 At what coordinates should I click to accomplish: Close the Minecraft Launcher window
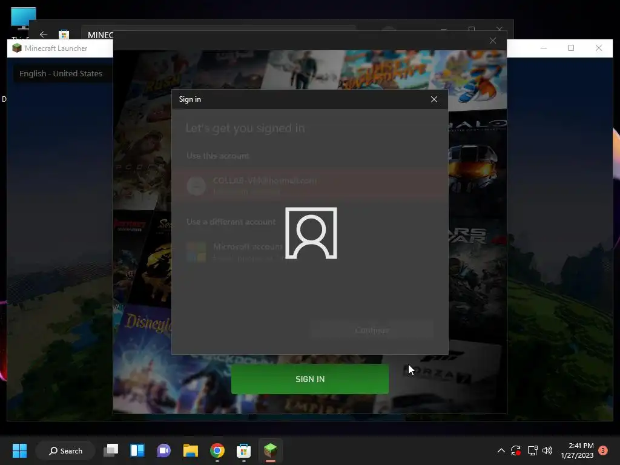tap(599, 48)
